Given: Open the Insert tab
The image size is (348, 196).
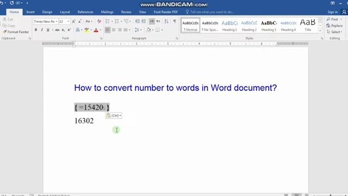Looking at the screenshot, I should point(30,12).
